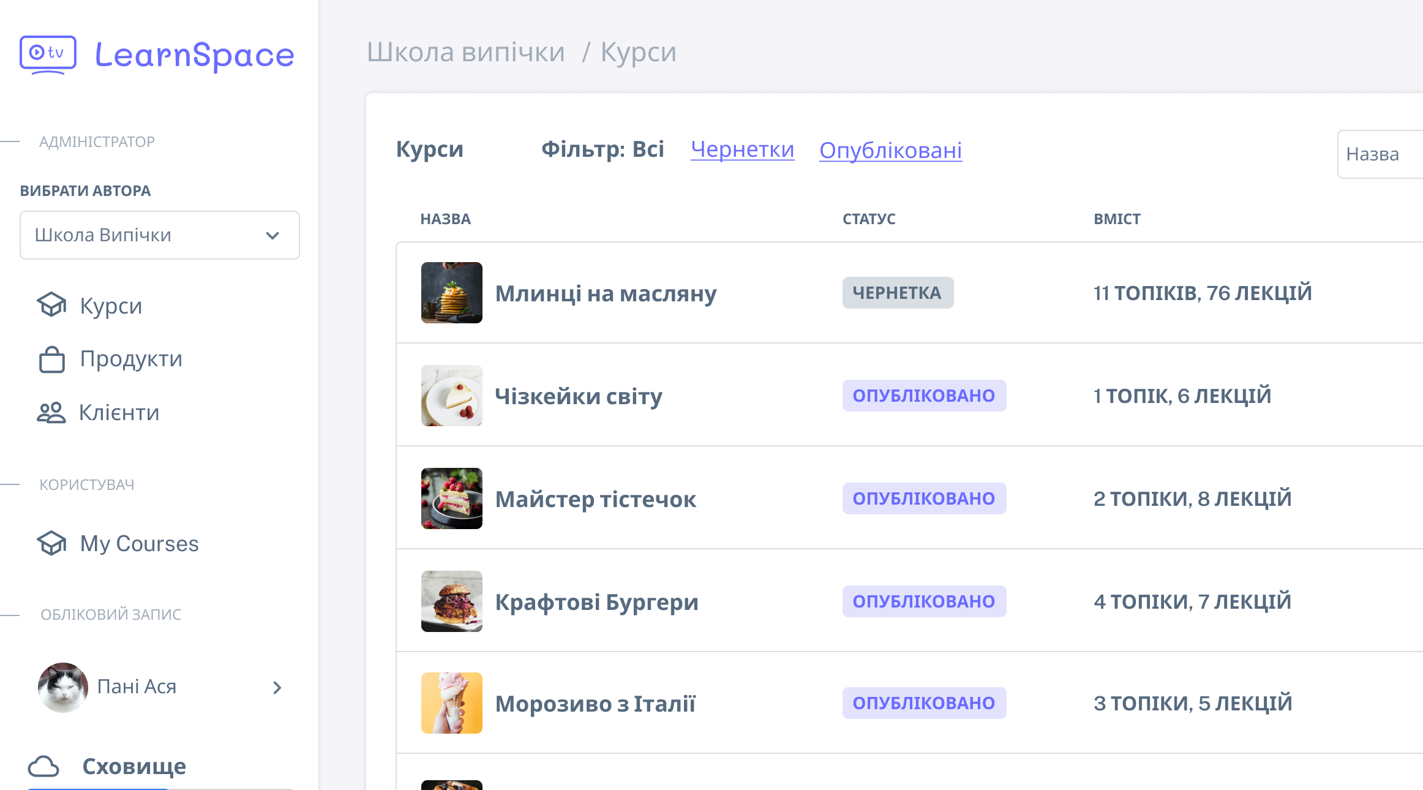Open the Млинці на масляну course thumbnail
Screen dimensions: 1423x790
(x=452, y=293)
